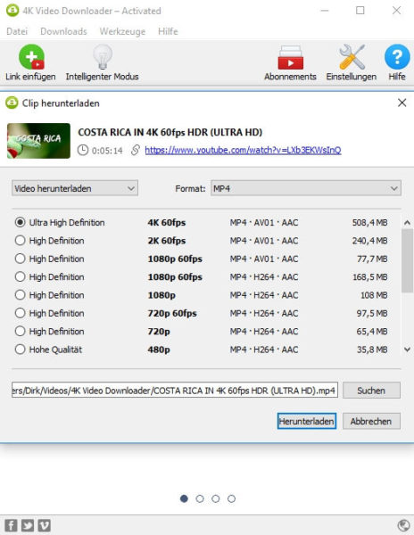Open the Format MP4 dropdown
Screen dimensions: 414x535
(306, 188)
